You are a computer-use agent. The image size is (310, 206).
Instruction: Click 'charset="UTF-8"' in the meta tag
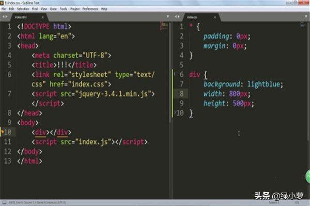[81, 56]
